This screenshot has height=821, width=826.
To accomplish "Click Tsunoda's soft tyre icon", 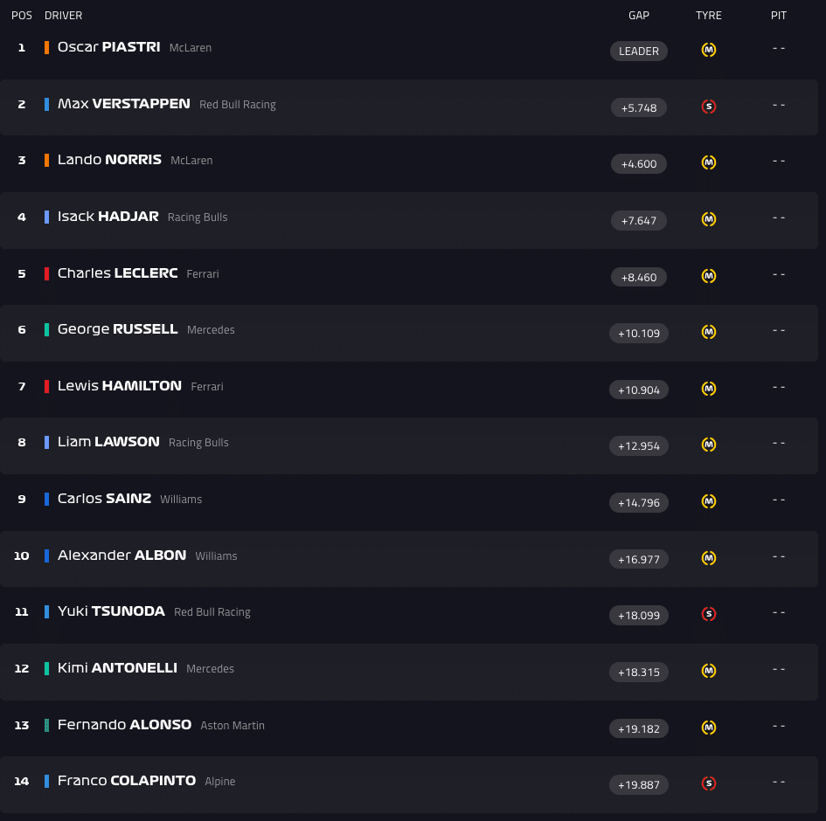I will pos(709,614).
